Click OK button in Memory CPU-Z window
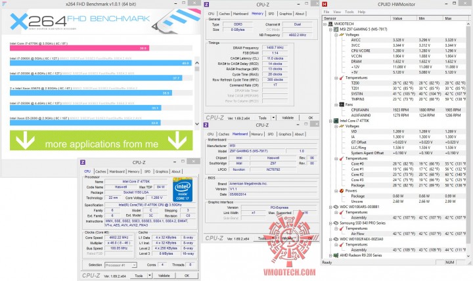Viewport: 473px width, 281px height. (310, 118)
